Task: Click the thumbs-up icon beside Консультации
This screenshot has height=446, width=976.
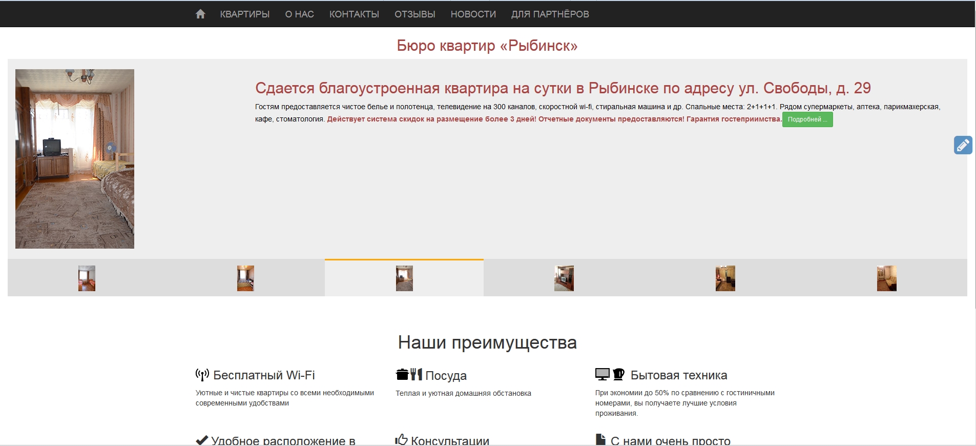Action: [x=402, y=440]
